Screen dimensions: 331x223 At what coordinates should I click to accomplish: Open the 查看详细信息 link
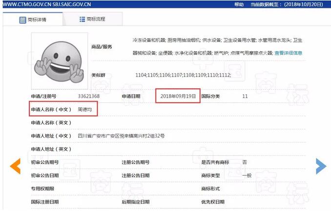[288, 53]
